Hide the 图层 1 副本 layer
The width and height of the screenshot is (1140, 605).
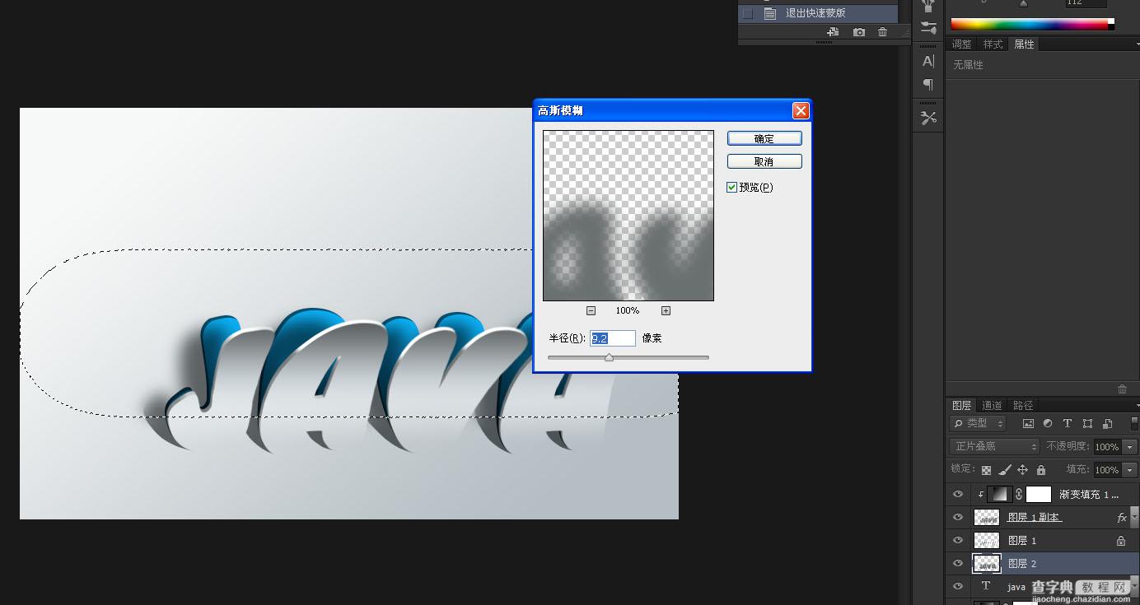pyautogui.click(x=958, y=518)
